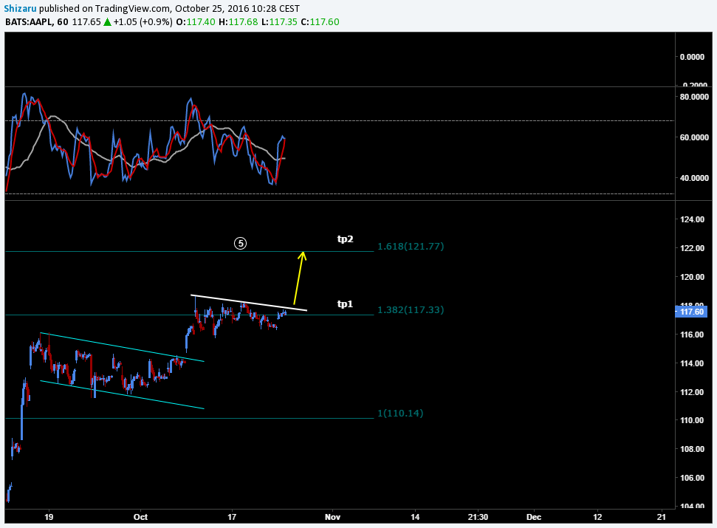Screen dimensions: 717x528
Task: Click the 120.00 price axis label
Action: pyautogui.click(x=693, y=277)
